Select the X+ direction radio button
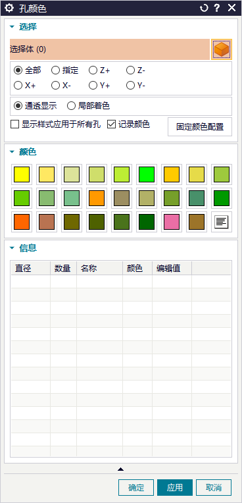Screen dimensions: 242x503 18,86
